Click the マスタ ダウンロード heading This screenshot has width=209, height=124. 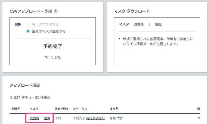[x=132, y=11]
